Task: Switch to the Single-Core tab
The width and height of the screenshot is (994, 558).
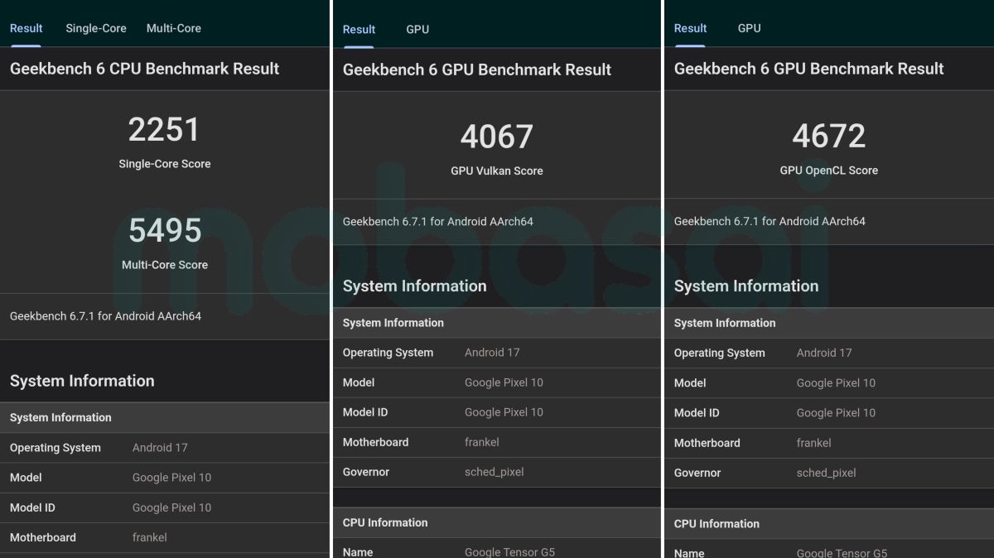Action: 96,28
